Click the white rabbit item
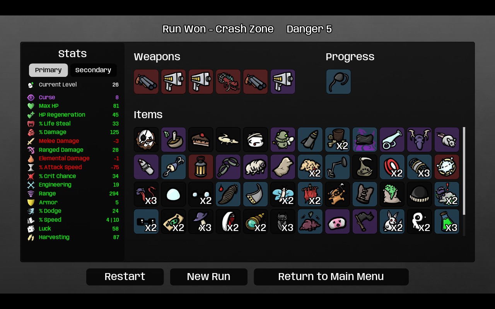 click(392, 221)
